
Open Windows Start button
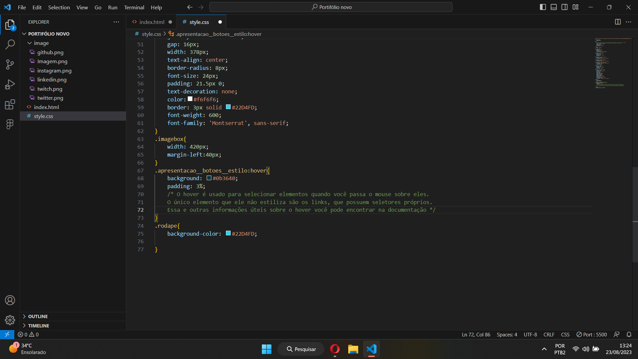pos(266,349)
